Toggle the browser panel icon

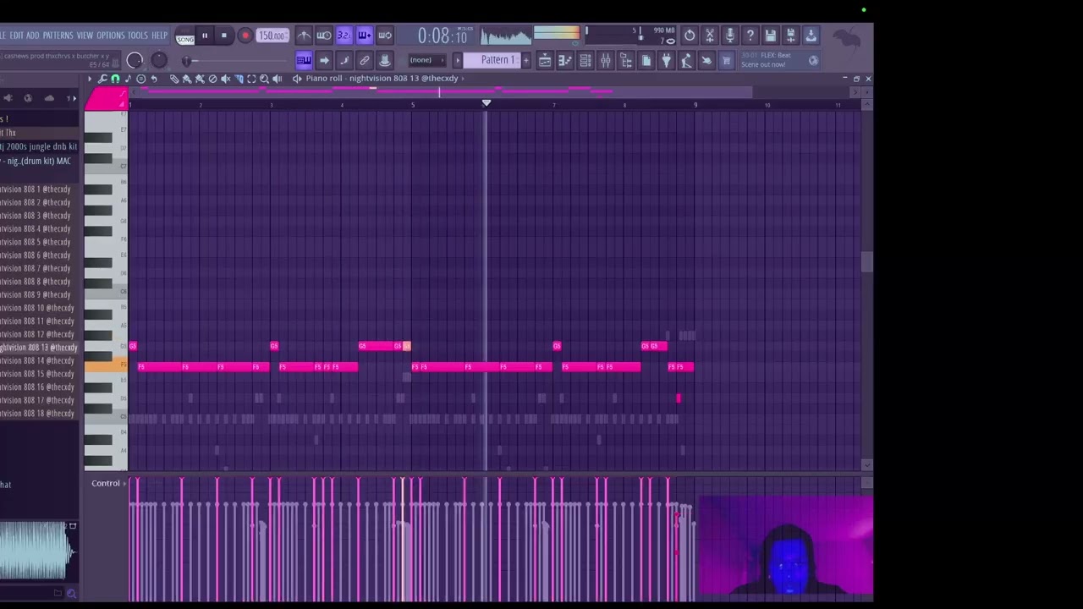626,60
